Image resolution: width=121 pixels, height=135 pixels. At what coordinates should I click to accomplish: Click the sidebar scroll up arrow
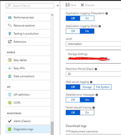coord(52,15)
